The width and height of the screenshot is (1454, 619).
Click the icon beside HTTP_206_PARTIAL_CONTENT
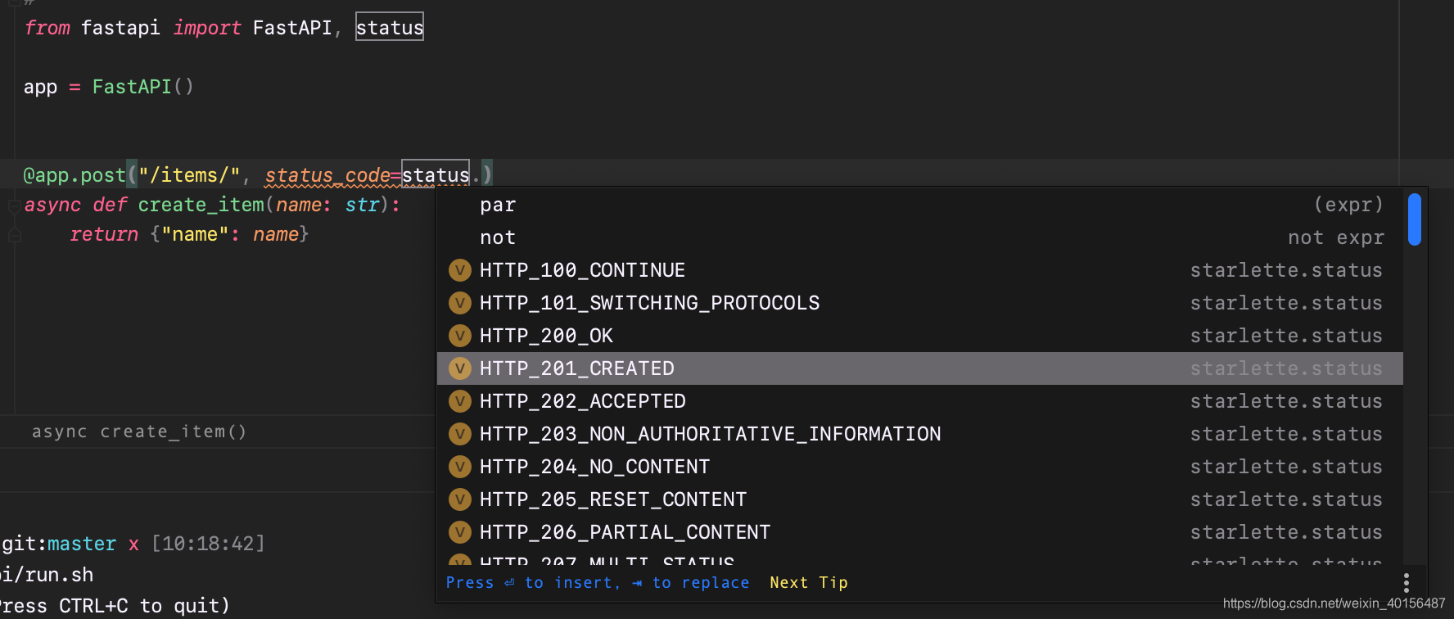tap(460, 532)
